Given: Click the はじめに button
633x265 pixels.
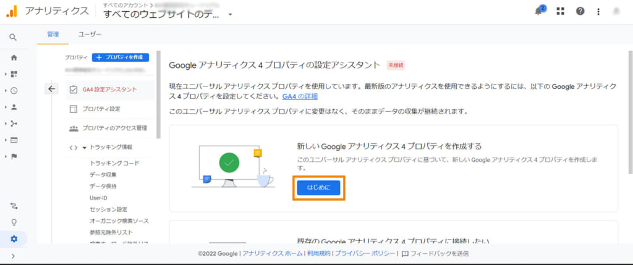Looking at the screenshot, I should click(x=318, y=188).
